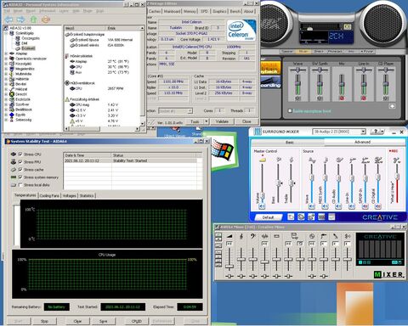408x326 pixels.
Task: Open the SB Audigy device dropdown
Action: click(363, 132)
